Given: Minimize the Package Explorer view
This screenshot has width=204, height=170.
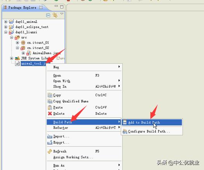Looking at the screenshot, I should pos(56,6).
